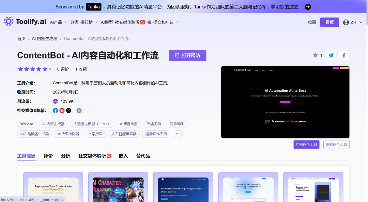Select the 改述工具 tag
This screenshot has width=368, height=202.
point(154,124)
